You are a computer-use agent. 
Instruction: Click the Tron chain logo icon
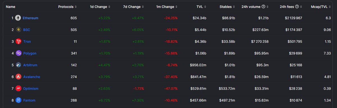19,42
